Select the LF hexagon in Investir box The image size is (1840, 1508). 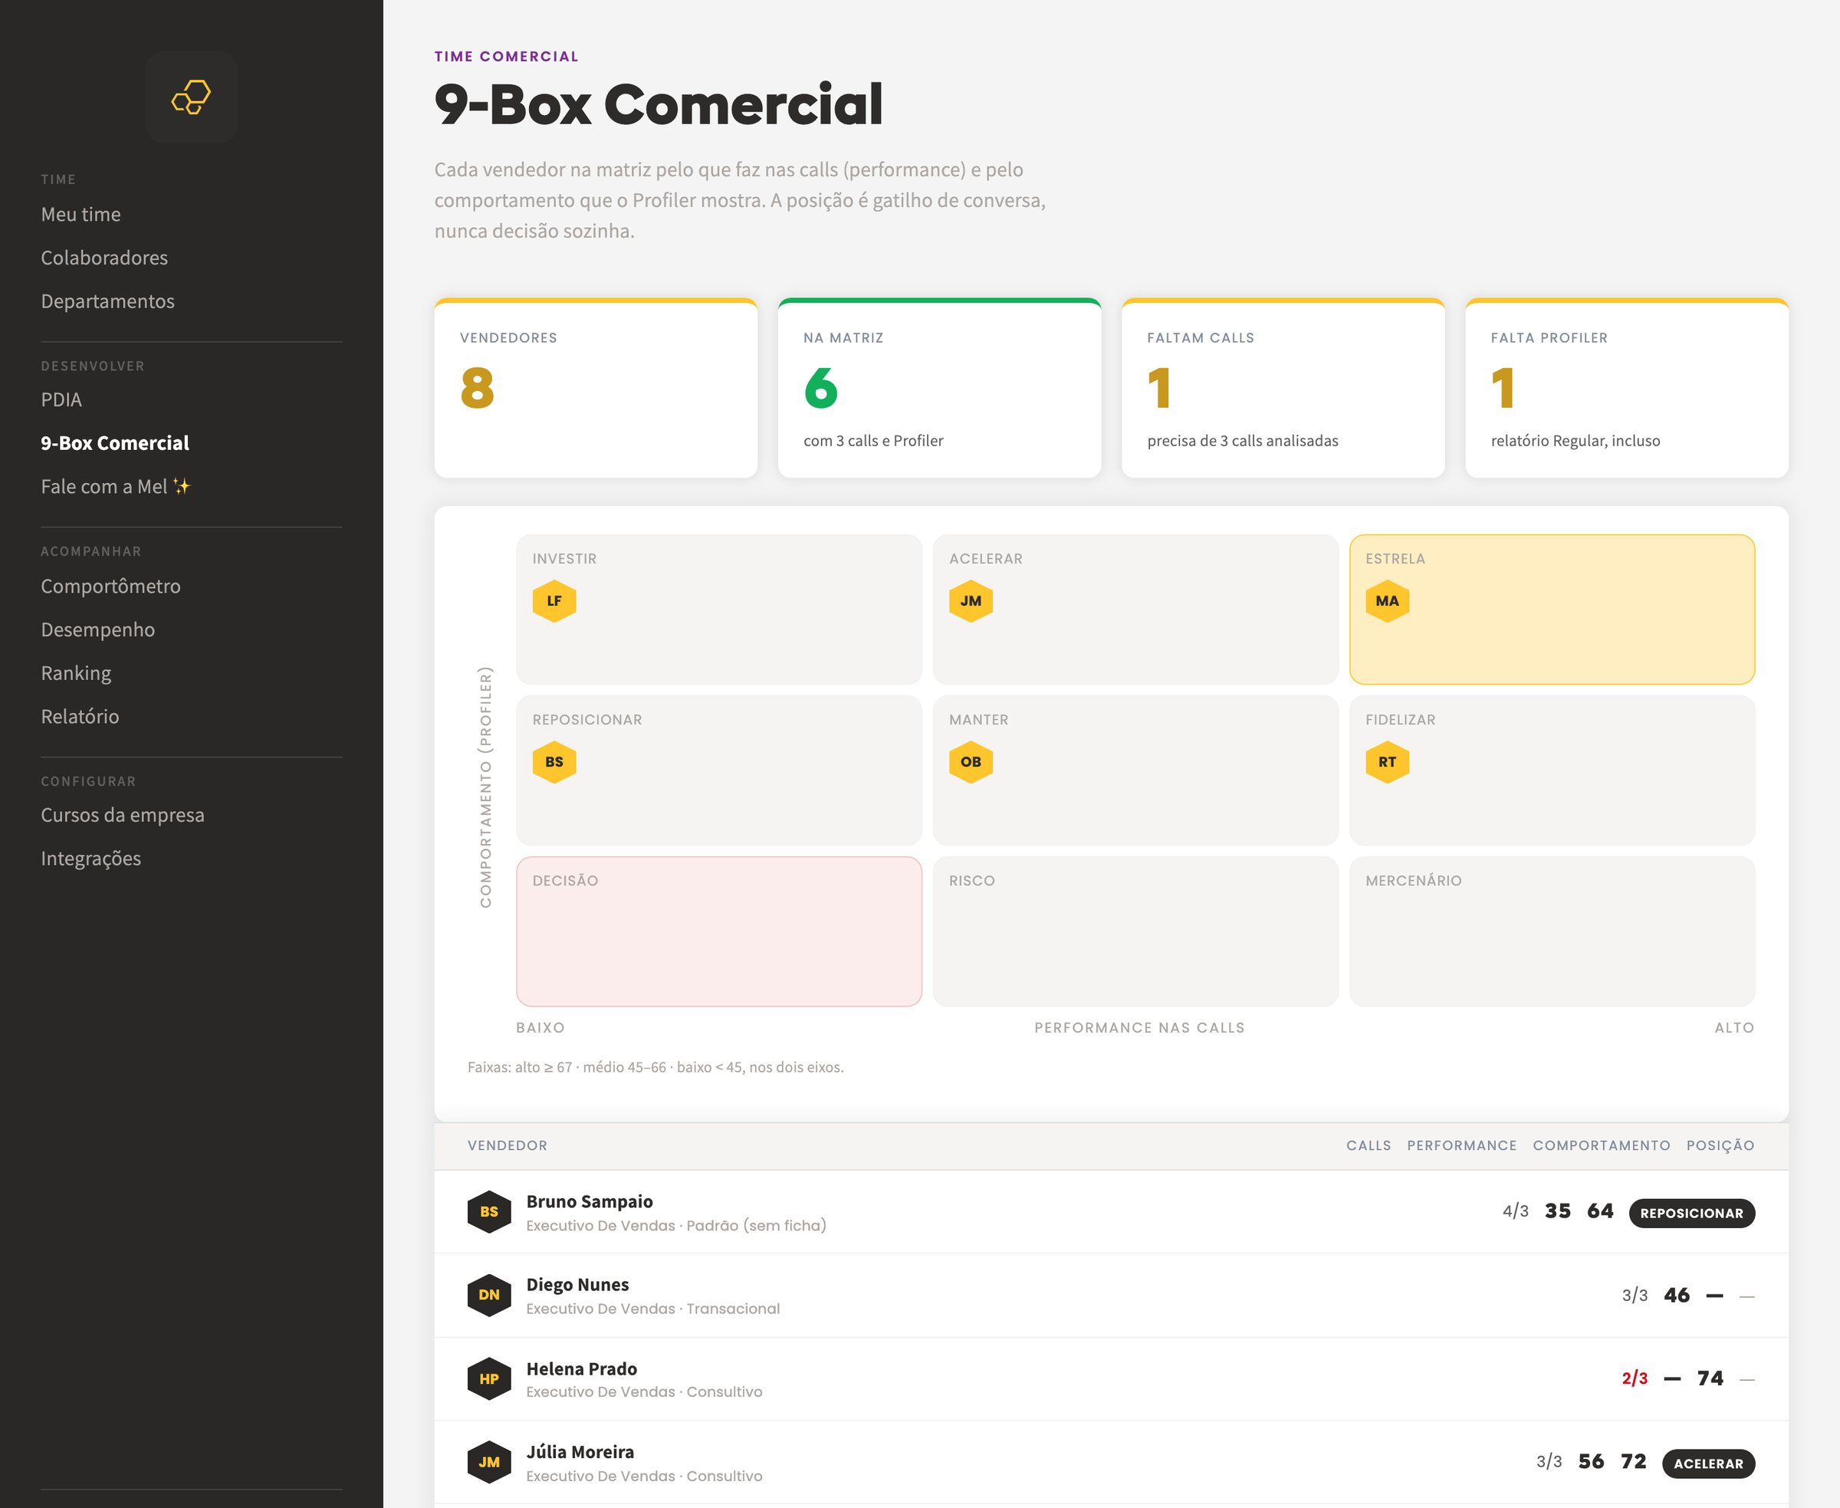pos(554,601)
